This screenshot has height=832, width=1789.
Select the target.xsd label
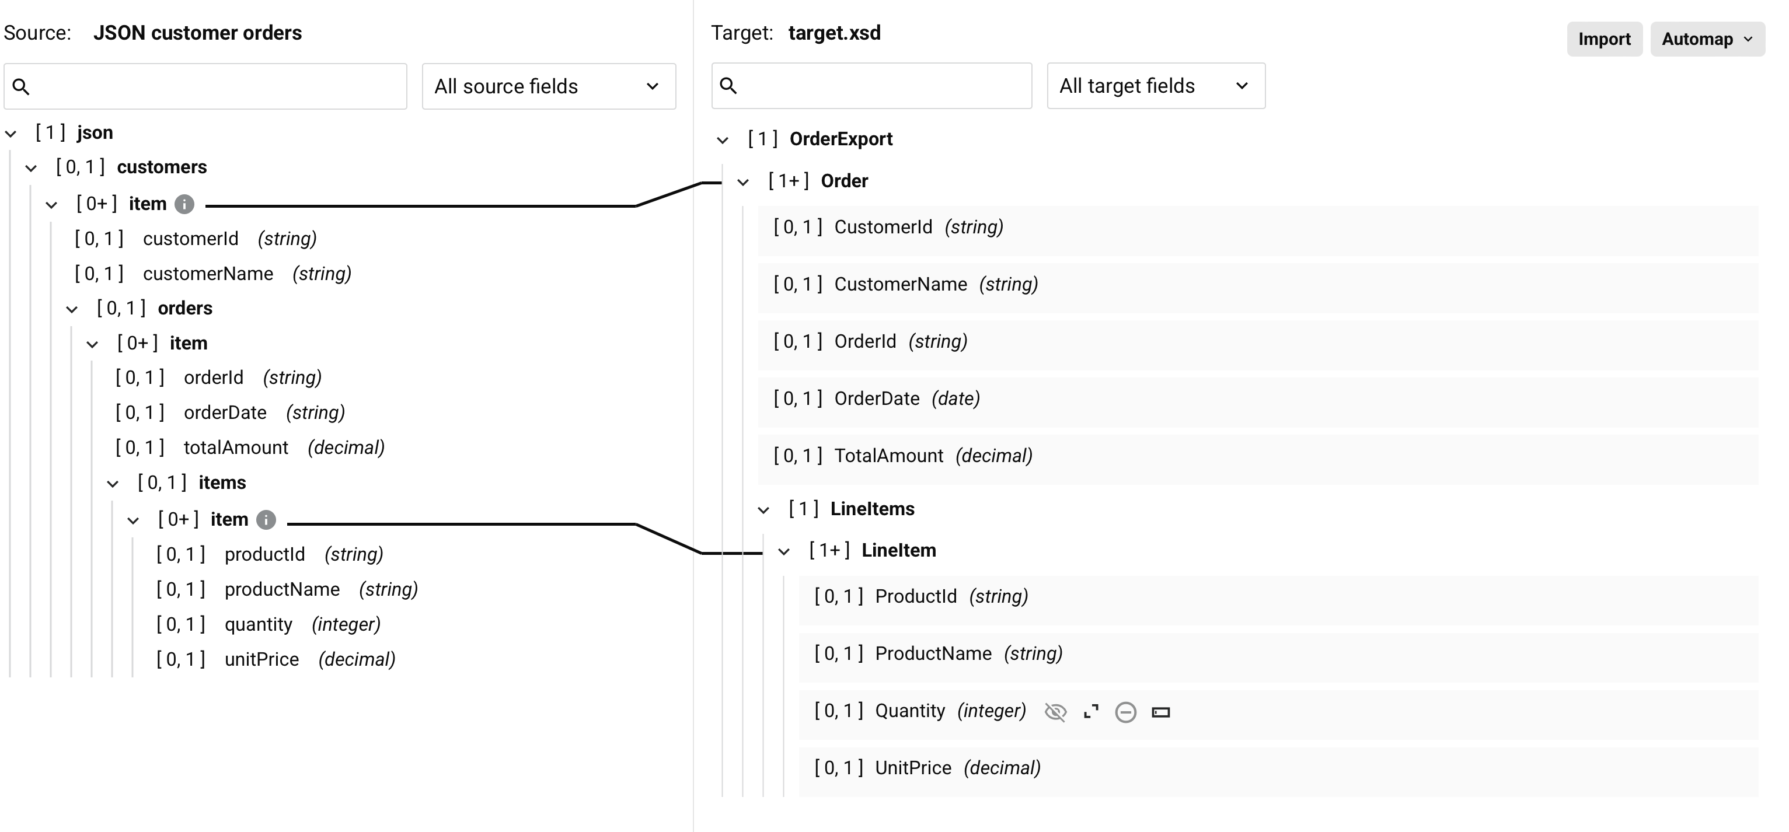834,32
